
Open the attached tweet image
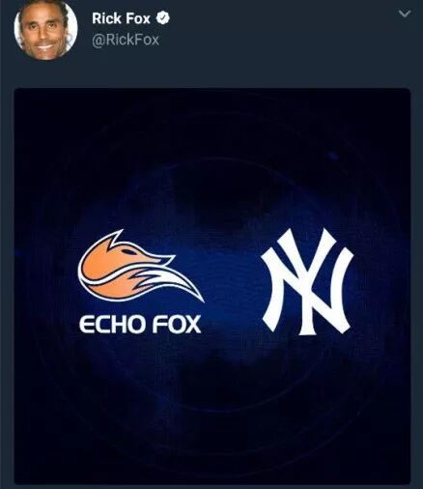pyautogui.click(x=212, y=286)
